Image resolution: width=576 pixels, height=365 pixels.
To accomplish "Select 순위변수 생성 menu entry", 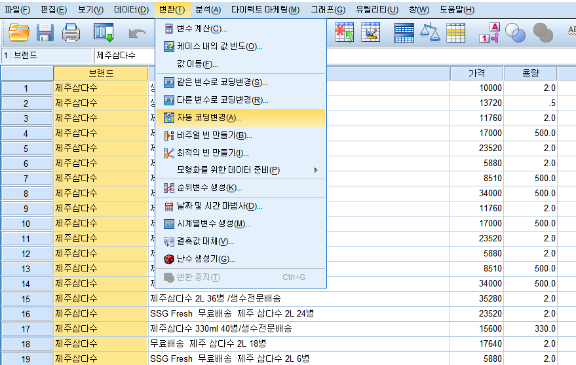I will coord(240,188).
